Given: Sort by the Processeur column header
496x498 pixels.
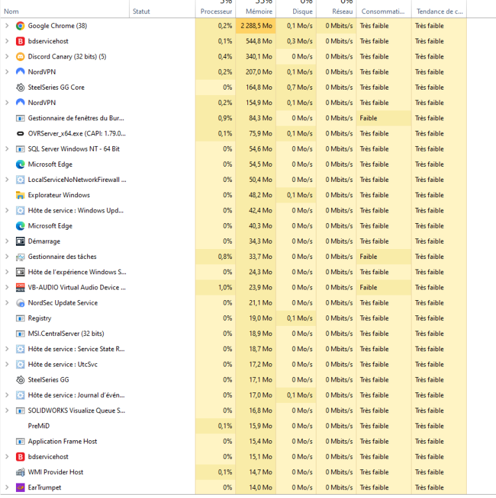Looking at the screenshot, I should 216,11.
